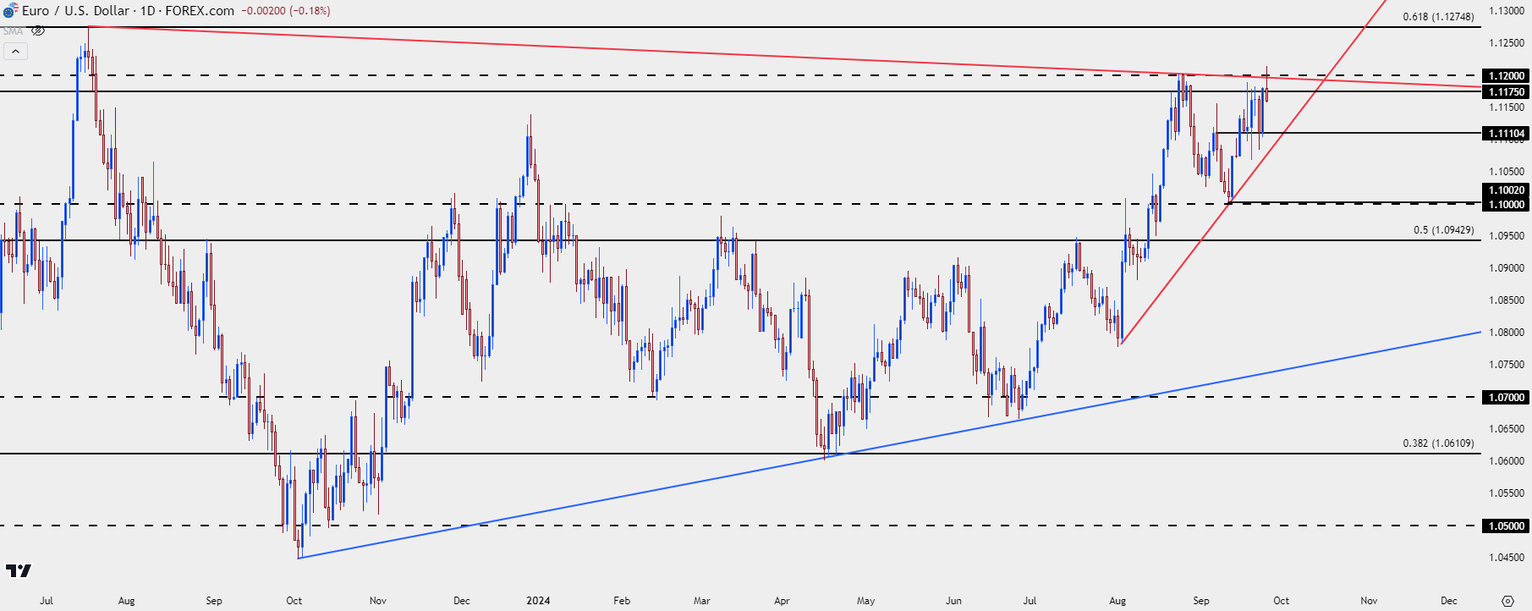Toggle SMA indicator visibility eye icon
Screen dimensions: 1532x611
pos(37,30)
